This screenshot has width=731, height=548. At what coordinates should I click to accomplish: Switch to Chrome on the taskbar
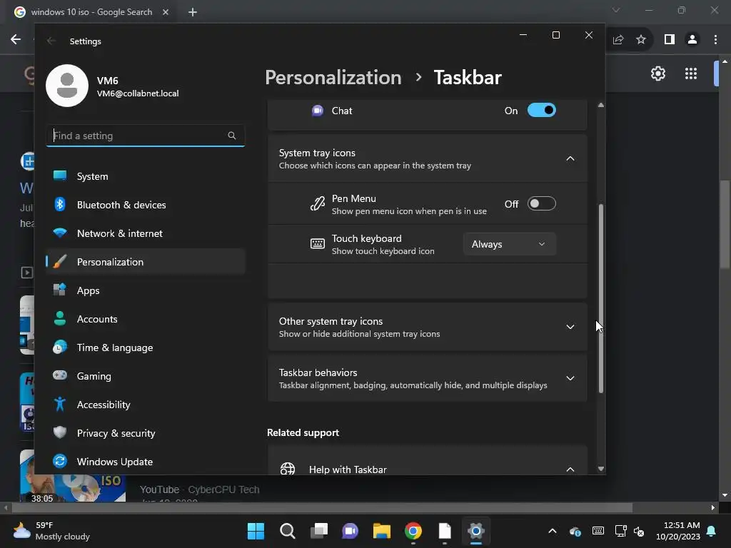(x=413, y=531)
